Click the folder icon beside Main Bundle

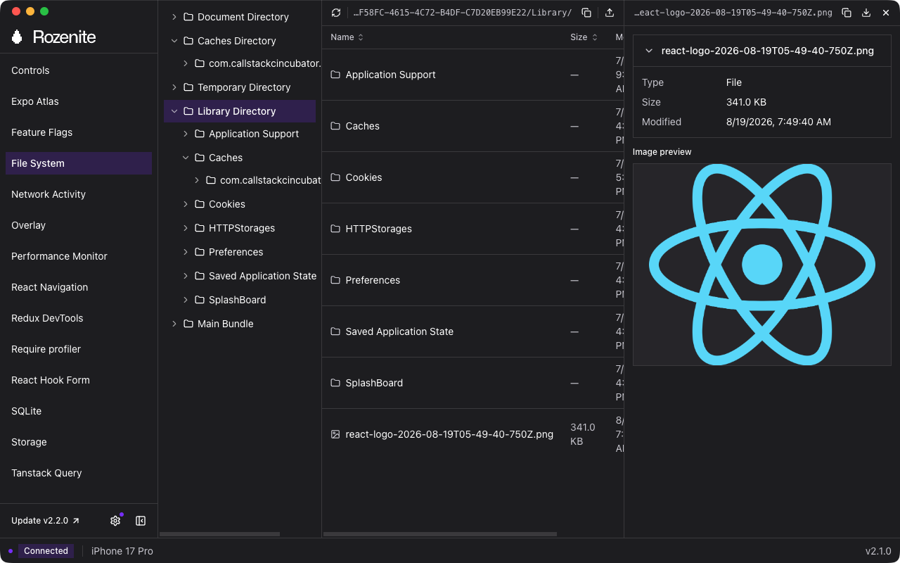tap(188, 324)
